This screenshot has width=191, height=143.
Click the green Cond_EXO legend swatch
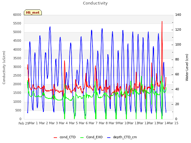[x=82, y=138]
